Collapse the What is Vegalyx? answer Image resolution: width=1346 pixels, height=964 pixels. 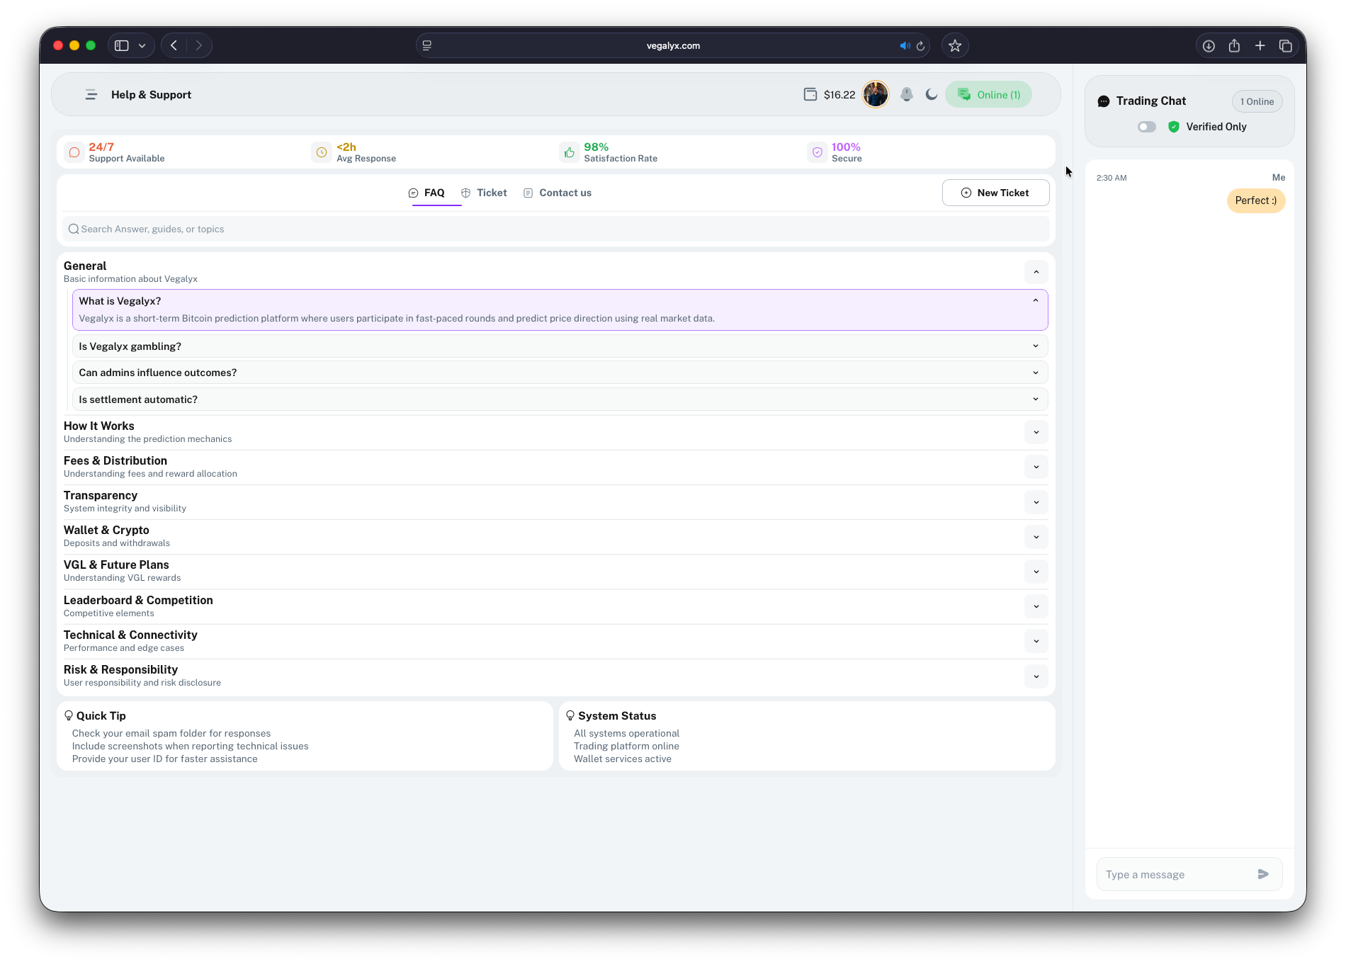pos(1036,301)
